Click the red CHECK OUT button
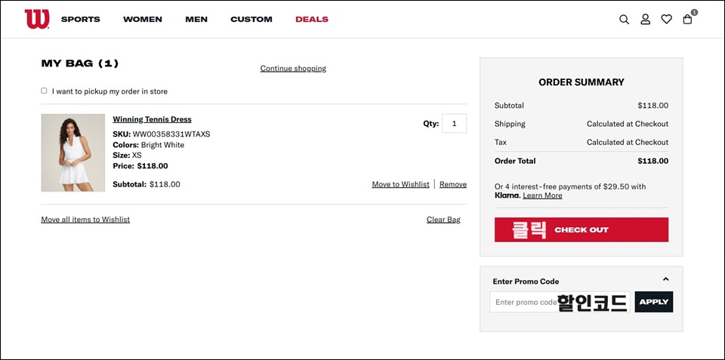This screenshot has height=360, width=725. (x=582, y=229)
